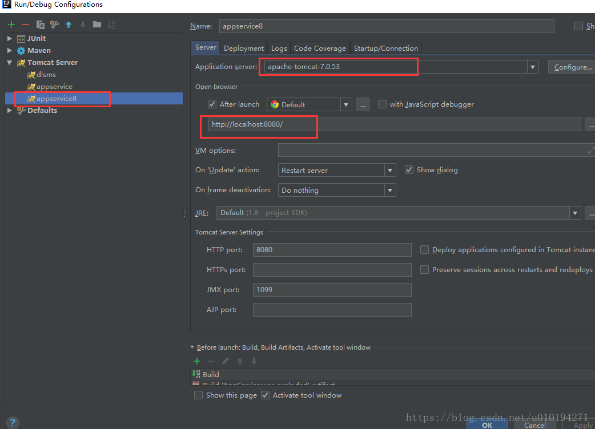Click the JMX port field
Screen dimensions: 595x429
[x=332, y=290]
